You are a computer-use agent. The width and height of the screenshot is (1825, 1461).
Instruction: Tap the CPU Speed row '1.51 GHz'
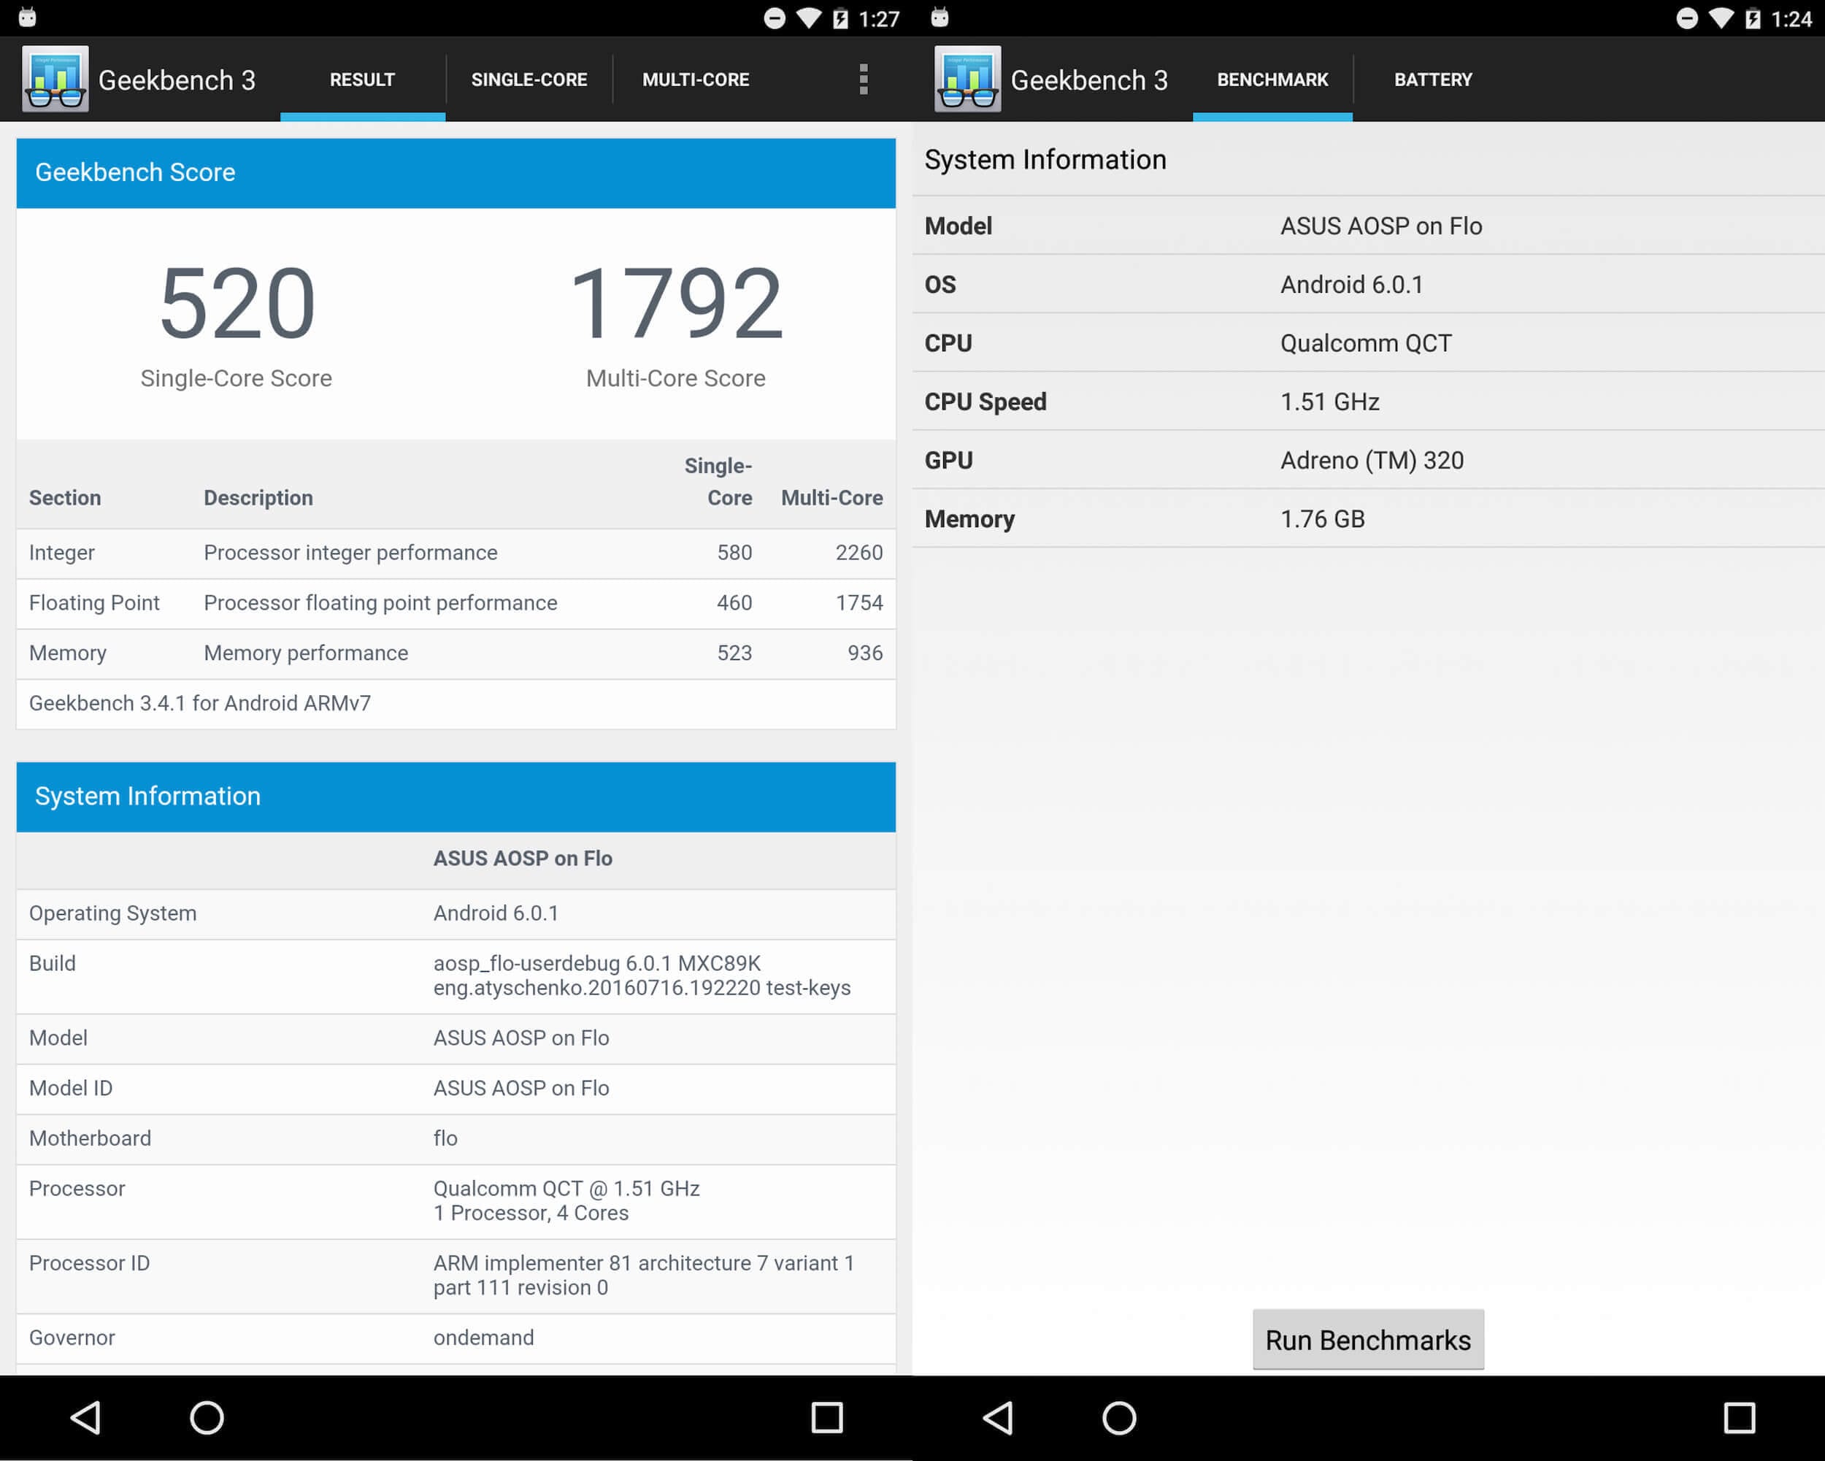click(x=1368, y=402)
